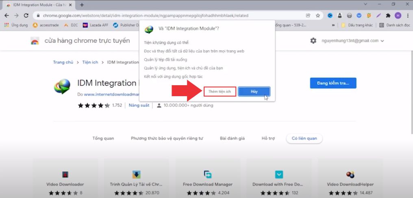This screenshot has height=198, width=413.
Task: Click the IDM icon in dialog
Action: tap(149, 29)
